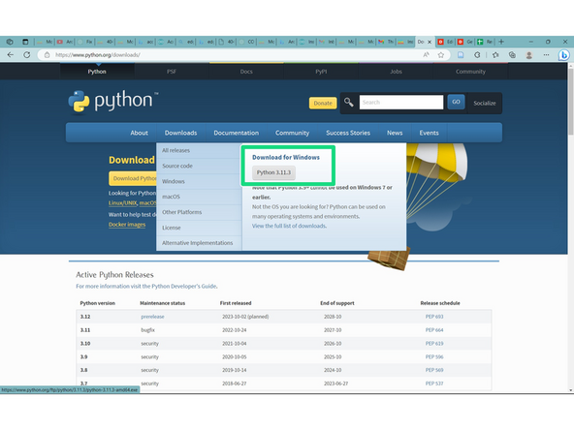Screen dimensions: 574x430
Task: Open the Collections icon in the toolbar
Action: pos(512,55)
